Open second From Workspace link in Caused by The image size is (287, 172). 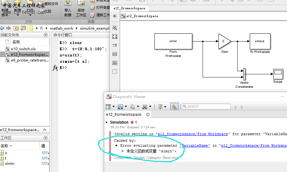(254, 145)
